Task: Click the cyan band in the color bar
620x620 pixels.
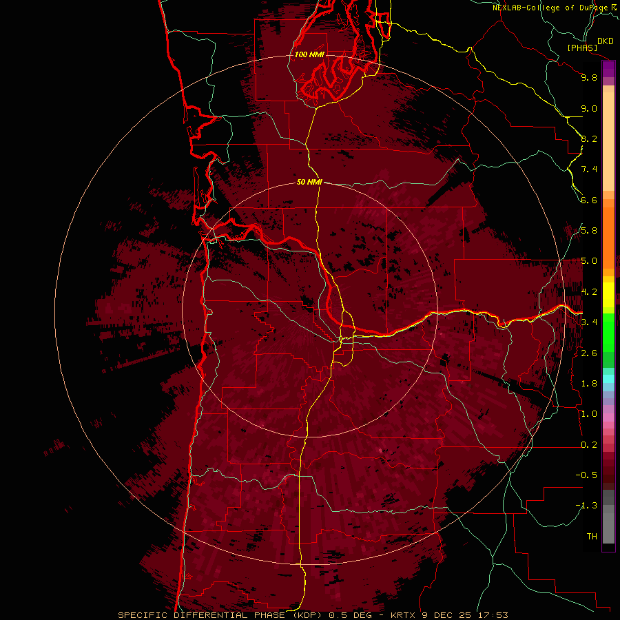Action: tap(608, 379)
